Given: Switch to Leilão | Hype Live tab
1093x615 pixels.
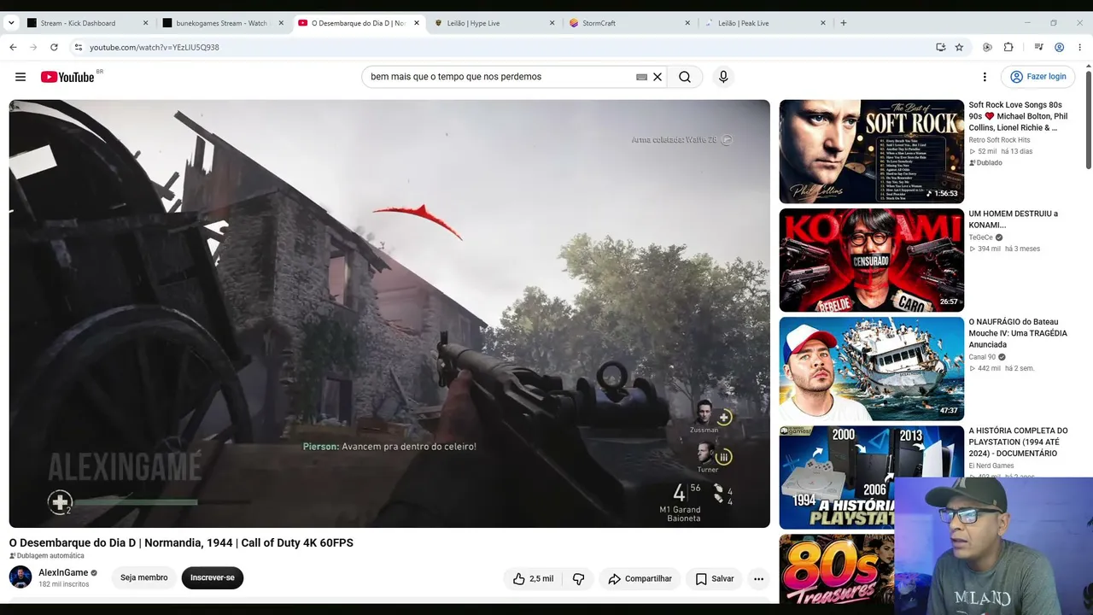Looking at the screenshot, I should coord(495,23).
